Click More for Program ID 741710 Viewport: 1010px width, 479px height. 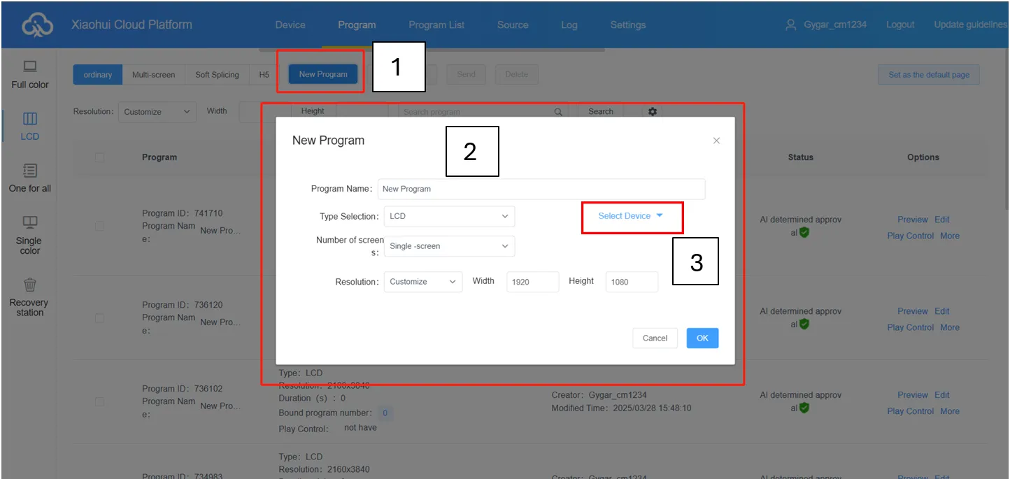[x=950, y=236]
